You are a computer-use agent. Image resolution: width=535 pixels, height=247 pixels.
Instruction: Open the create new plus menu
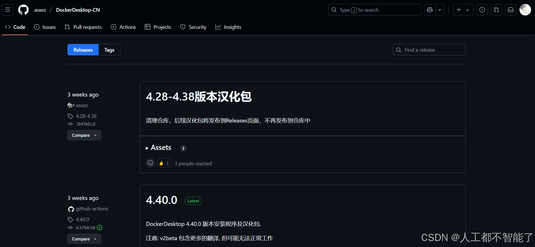(x=463, y=10)
